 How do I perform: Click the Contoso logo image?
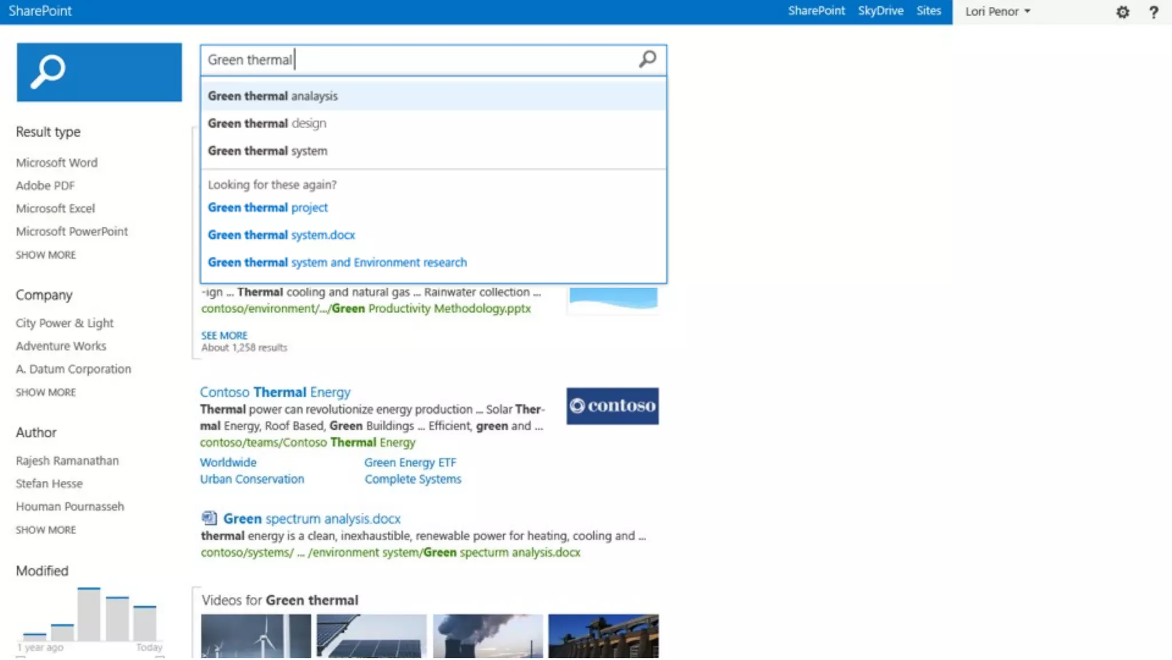(x=612, y=406)
